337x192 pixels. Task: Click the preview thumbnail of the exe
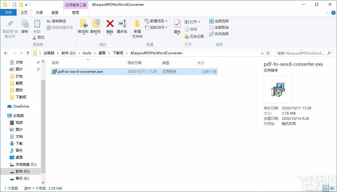coord(278,89)
